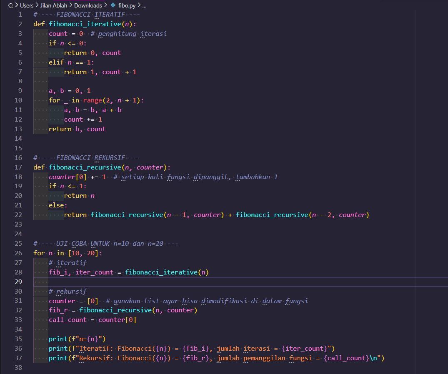Expand the ellipsis symbol breadcrumb after fibo.py
Image resolution: width=448 pixels, height=374 pixels.
144,5
